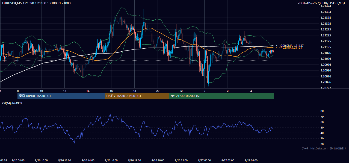The height and width of the screenshot is (163, 349).
Task: Click the RSI scale value 50
Action: [322, 127]
